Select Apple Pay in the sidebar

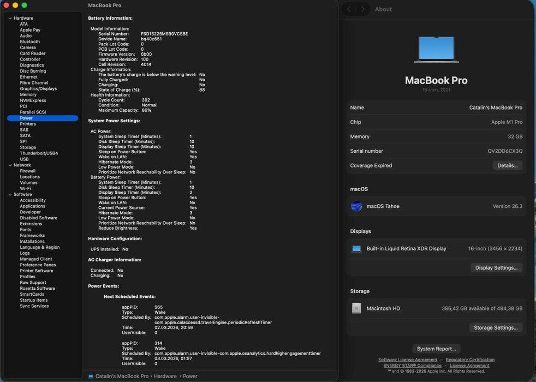(x=30, y=29)
